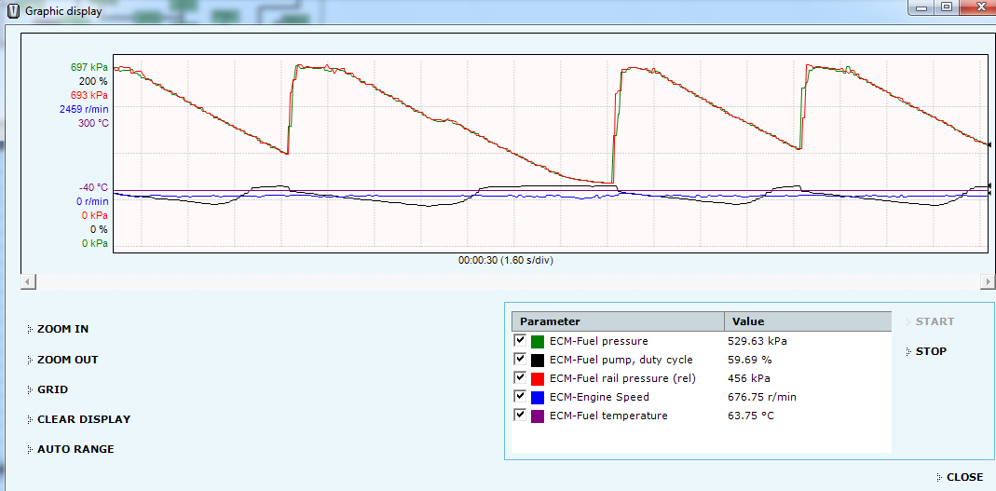Click the red Fuel rail pressure color swatch
The height and width of the screenshot is (491, 996).
click(538, 378)
